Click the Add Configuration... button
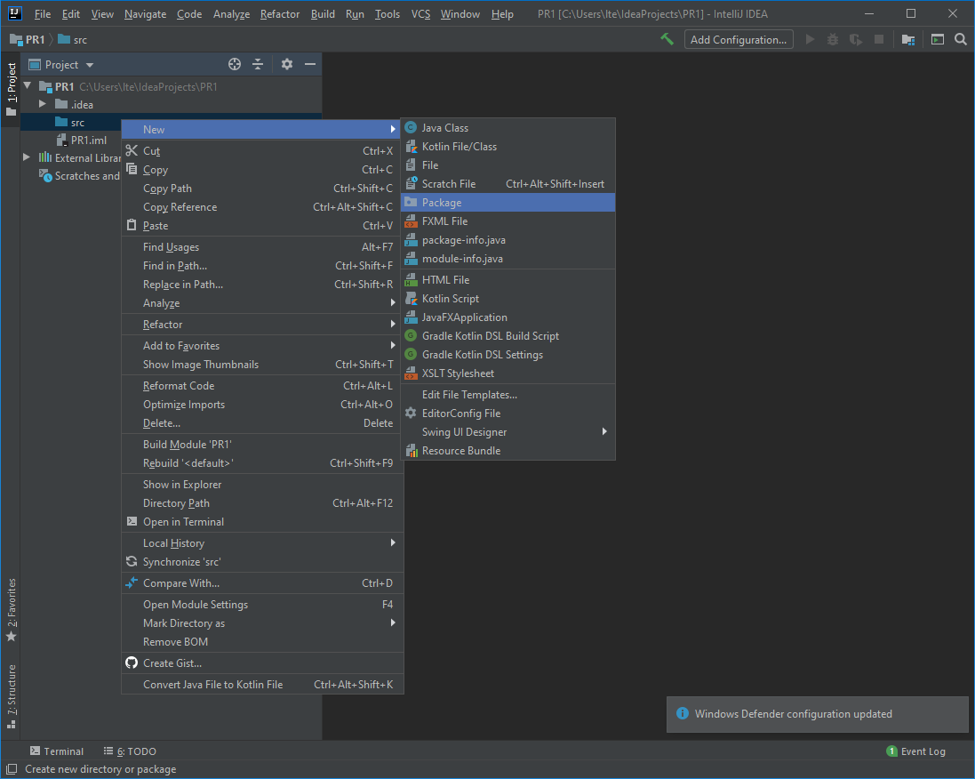This screenshot has height=779, width=975. pos(738,39)
